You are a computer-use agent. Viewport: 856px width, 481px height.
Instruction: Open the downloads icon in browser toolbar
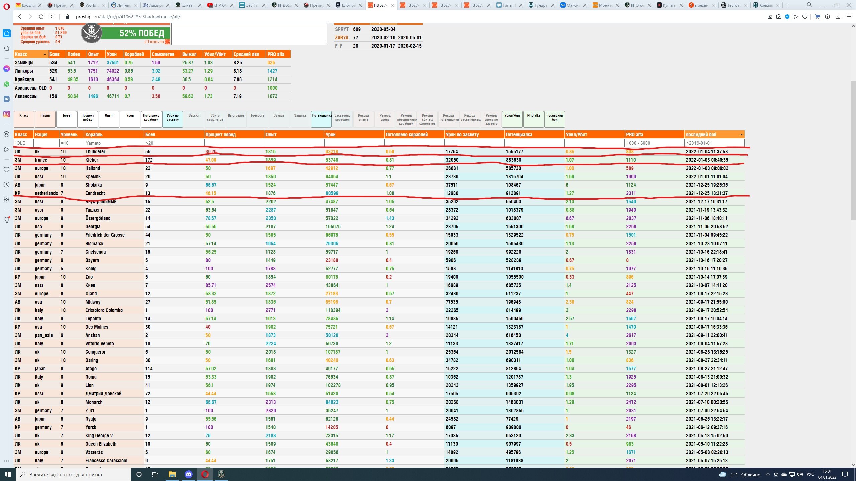click(x=838, y=17)
